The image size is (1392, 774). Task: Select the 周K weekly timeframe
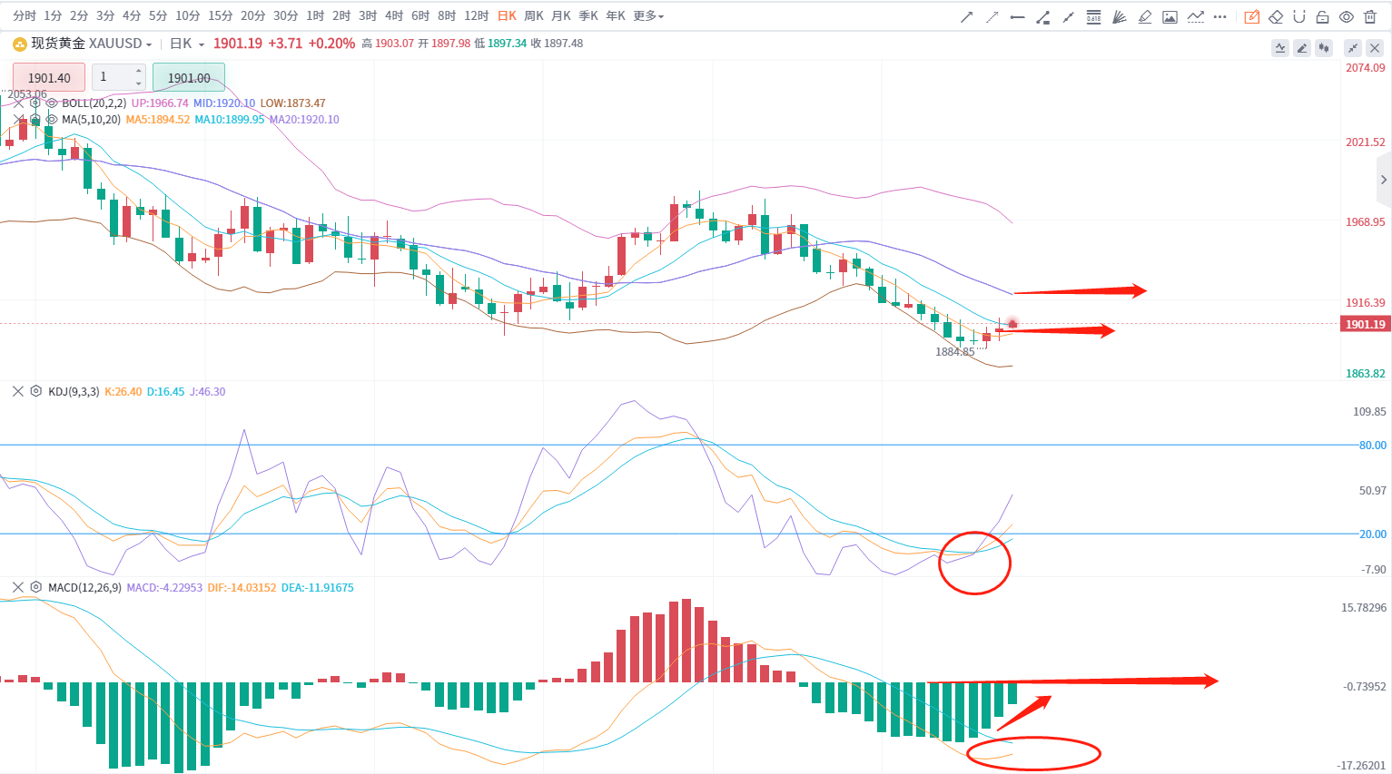[534, 16]
